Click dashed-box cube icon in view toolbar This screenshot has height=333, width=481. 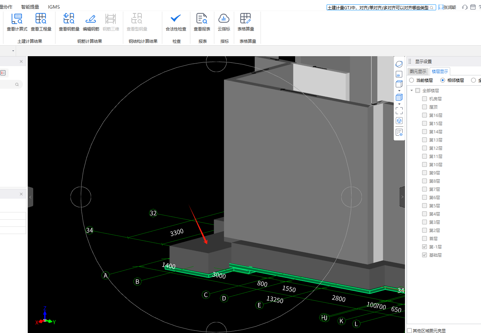[x=399, y=121]
